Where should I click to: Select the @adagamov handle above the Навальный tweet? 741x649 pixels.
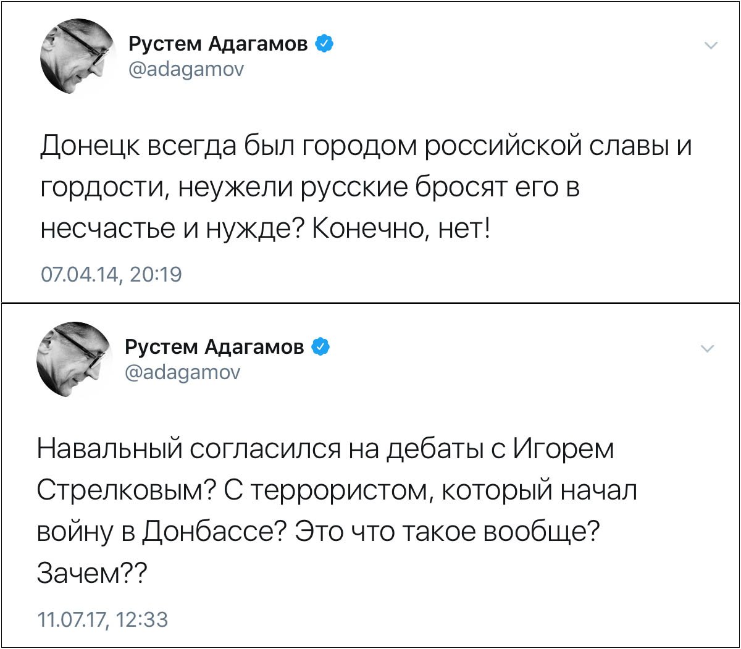click(x=182, y=372)
